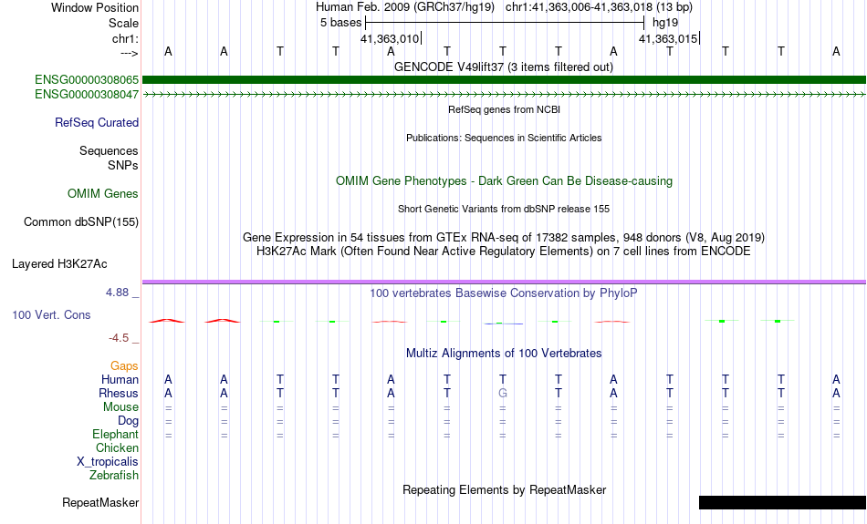
Task: Click the Elephant species label
Action: click(x=116, y=435)
